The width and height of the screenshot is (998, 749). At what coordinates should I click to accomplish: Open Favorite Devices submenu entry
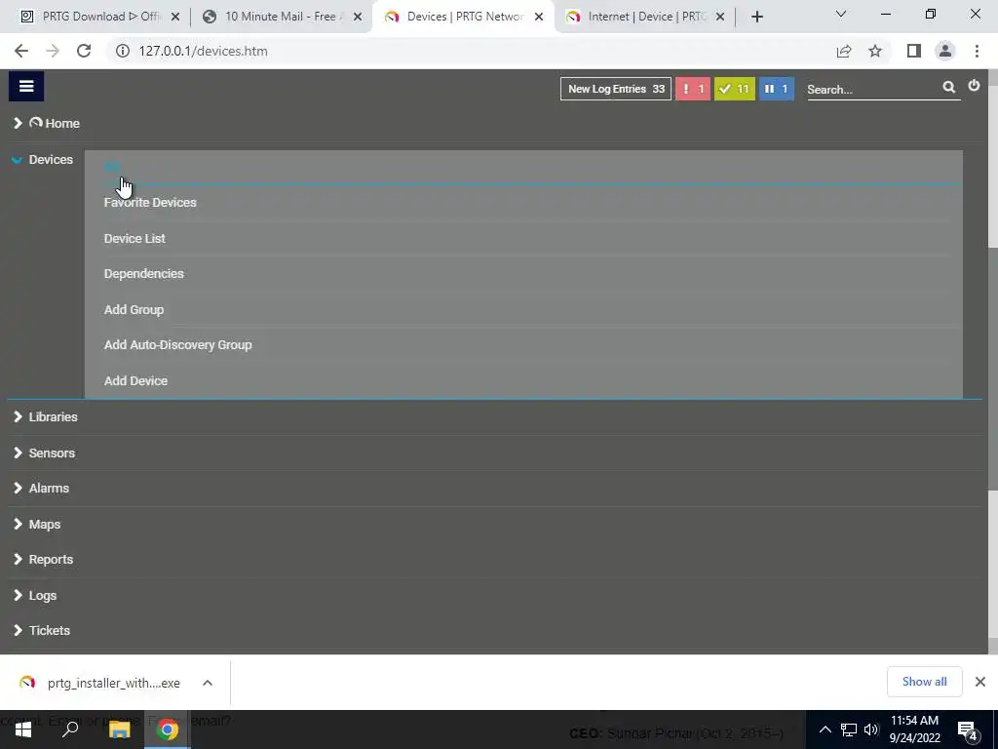150,203
